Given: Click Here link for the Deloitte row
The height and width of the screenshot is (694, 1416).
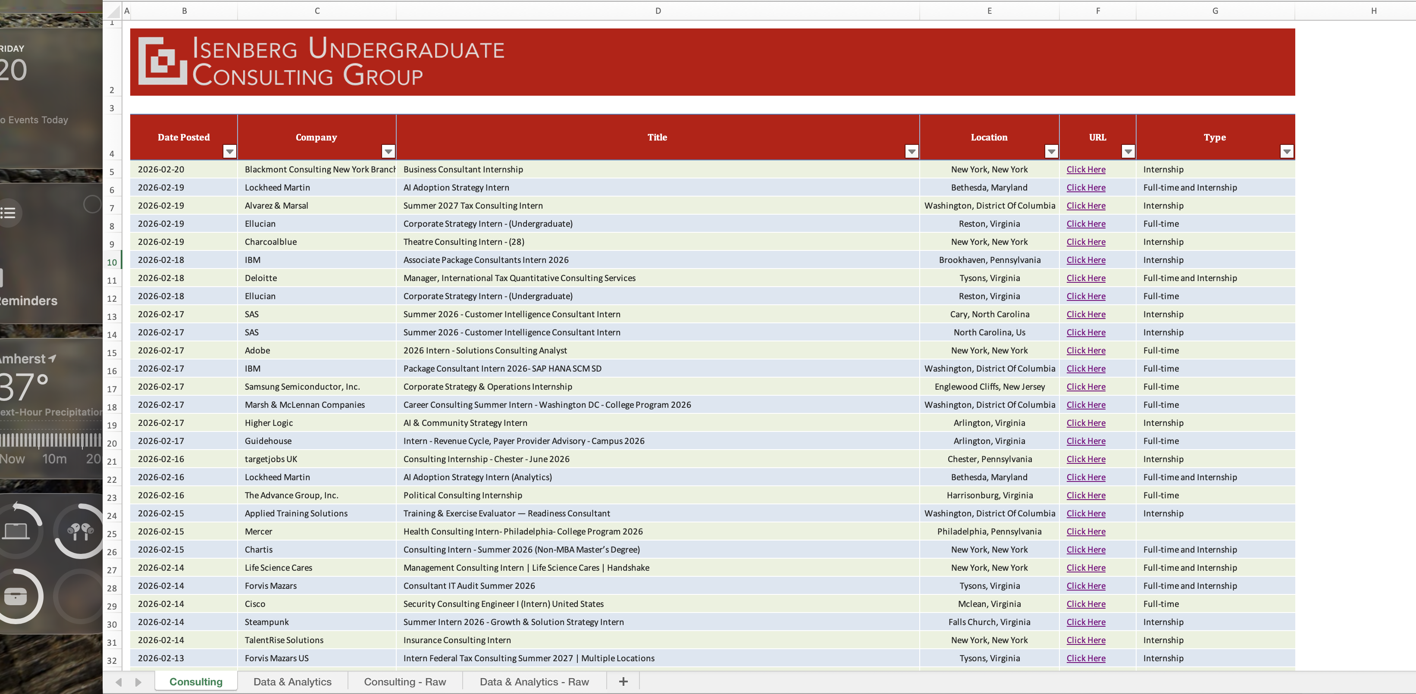Looking at the screenshot, I should 1085,278.
